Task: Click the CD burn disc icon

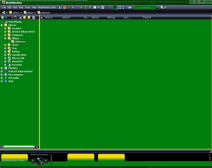Action: (65, 7)
